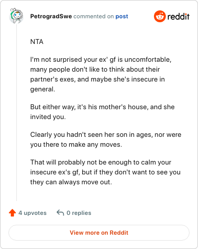Click the words 'they can always move out.'
The image size is (198, 249).
point(71,182)
